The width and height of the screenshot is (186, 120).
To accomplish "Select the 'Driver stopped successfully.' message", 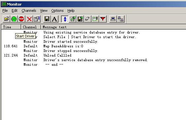I will (x=71, y=51).
